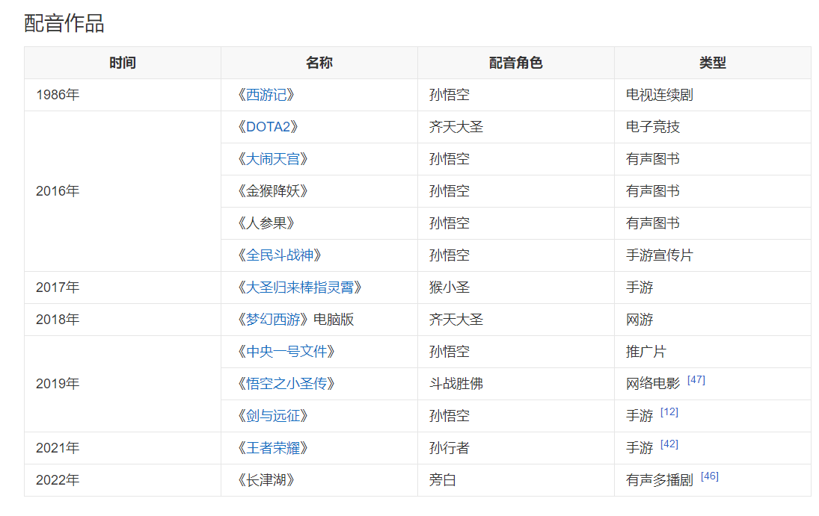The image size is (819, 516).
Task: Open the DOTA2 link
Action: coord(268,127)
